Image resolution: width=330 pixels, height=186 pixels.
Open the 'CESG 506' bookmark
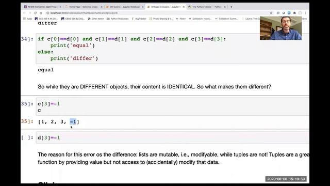pos(73,19)
